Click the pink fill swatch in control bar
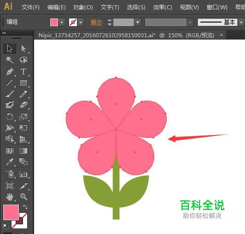Screen dimensions: 245x234 pyautogui.click(x=54, y=23)
